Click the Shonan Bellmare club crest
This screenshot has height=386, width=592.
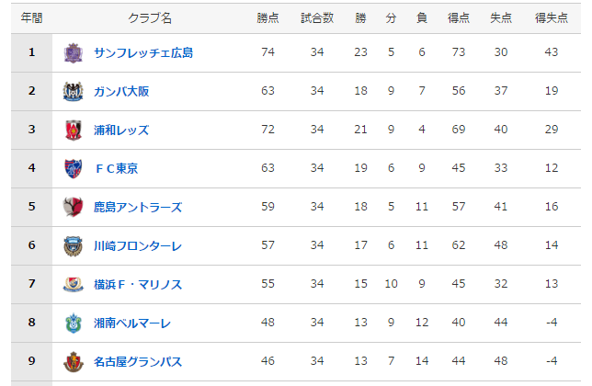[73, 324]
